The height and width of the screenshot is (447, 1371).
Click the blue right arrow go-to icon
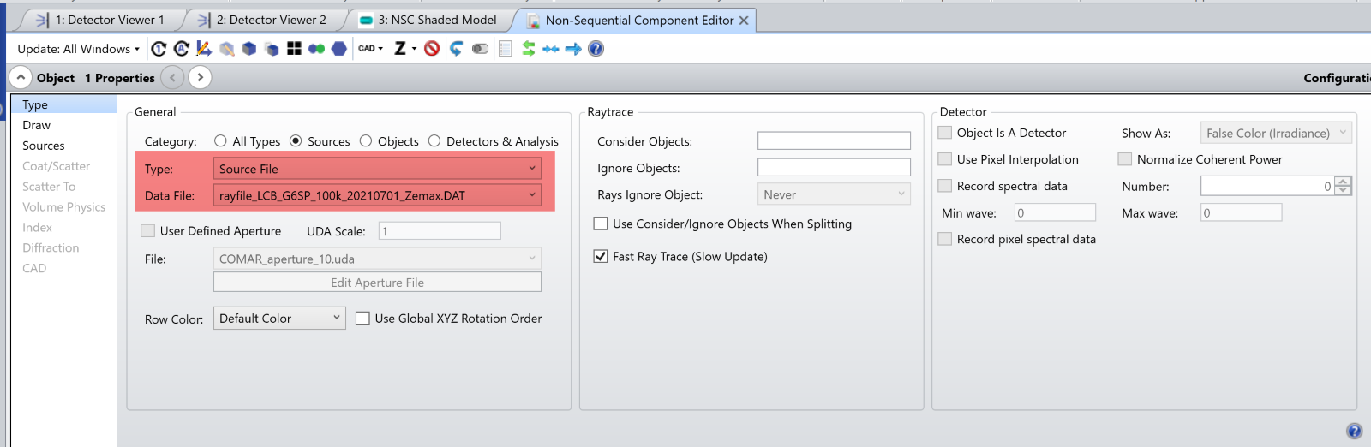[x=573, y=49]
